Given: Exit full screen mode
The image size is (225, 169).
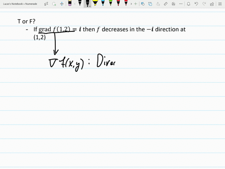Looking at the screenshot, I should click(220, 4).
